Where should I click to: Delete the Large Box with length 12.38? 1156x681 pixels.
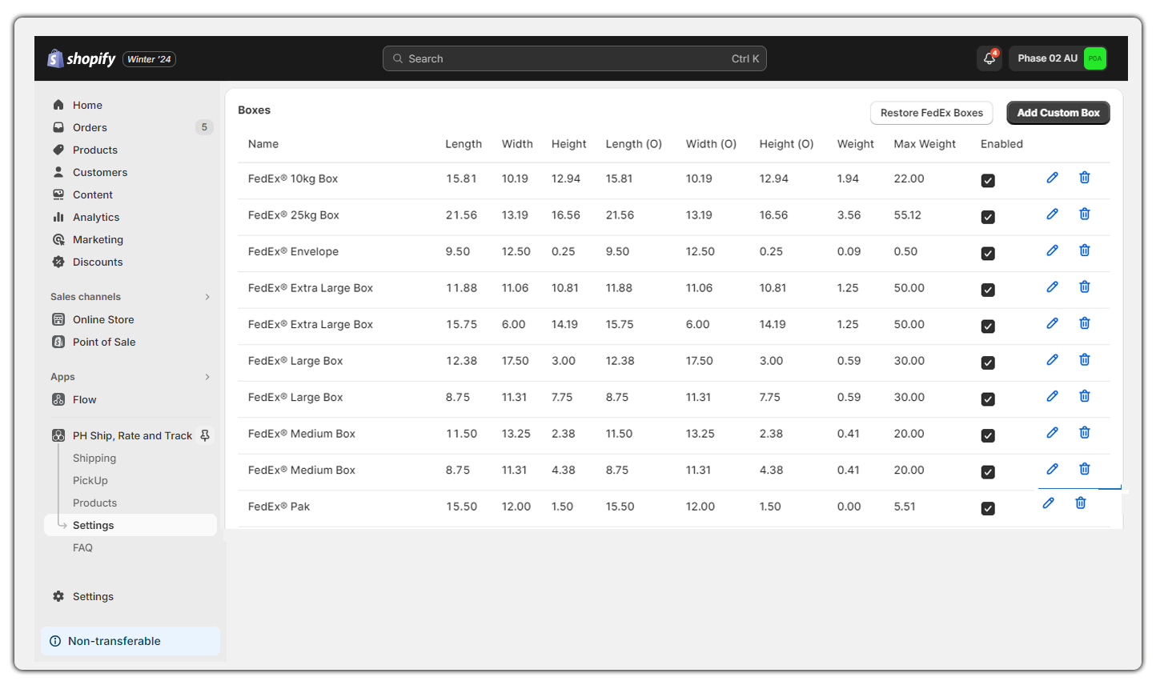[1084, 359]
